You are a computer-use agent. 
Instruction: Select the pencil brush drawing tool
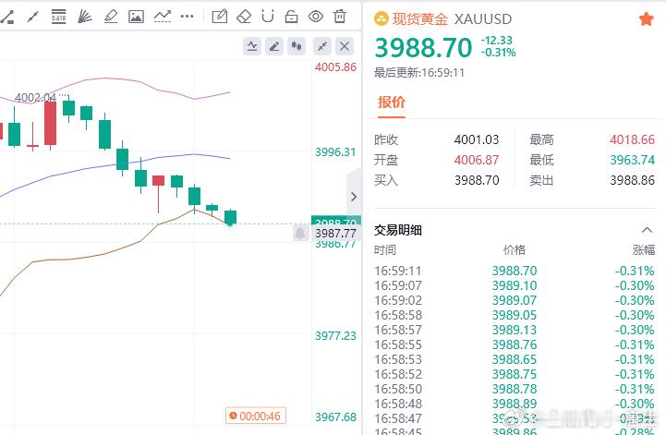point(111,17)
